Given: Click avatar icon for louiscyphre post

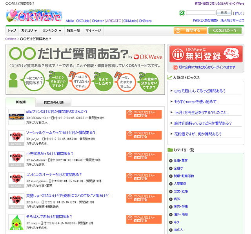Looking at the screenshot, I should click(x=16, y=180).
